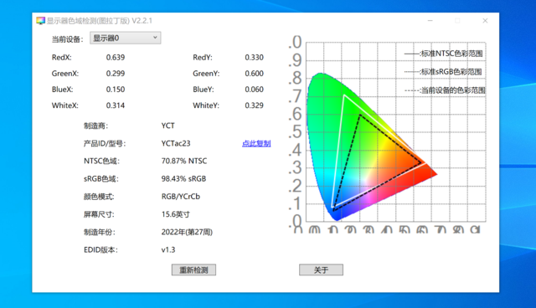Click the window title text V2.2.1
536x308 pixels.
(142, 21)
